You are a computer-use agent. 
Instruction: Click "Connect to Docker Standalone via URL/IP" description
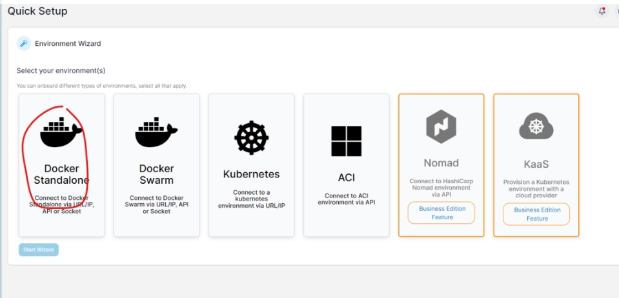pos(61,204)
